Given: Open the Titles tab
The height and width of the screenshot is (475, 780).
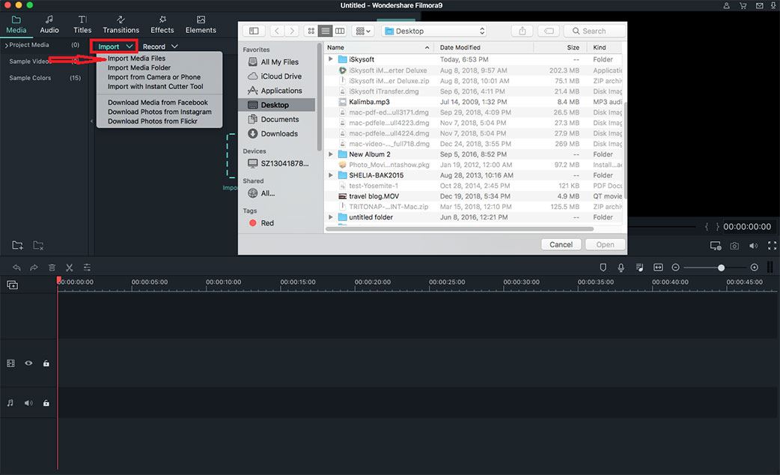Looking at the screenshot, I should coord(82,25).
